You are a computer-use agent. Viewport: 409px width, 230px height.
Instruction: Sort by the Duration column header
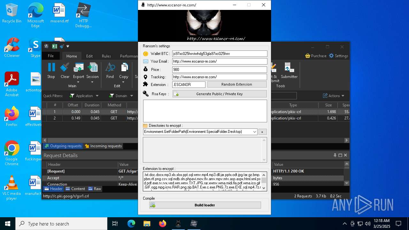point(92,105)
